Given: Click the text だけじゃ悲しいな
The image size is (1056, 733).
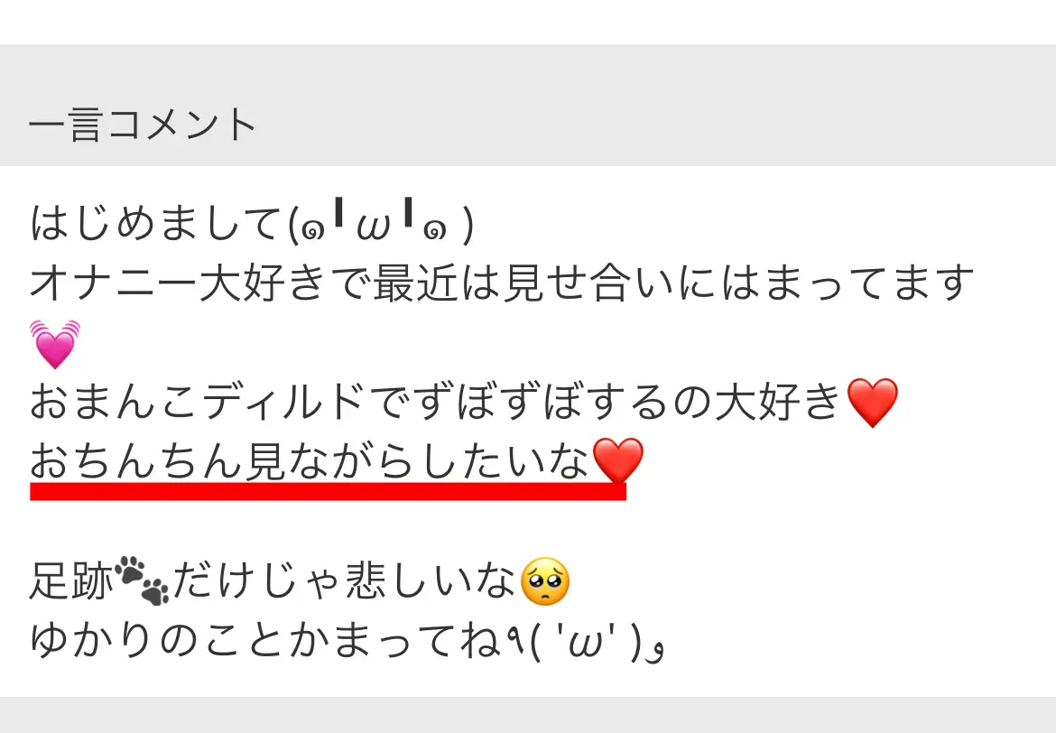Looking at the screenshot, I should point(344,580).
